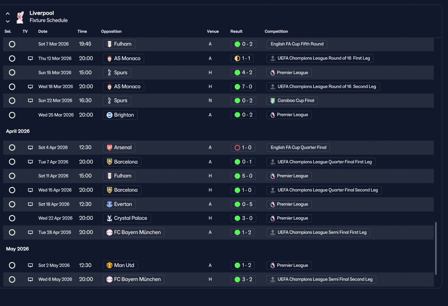This screenshot has width=448, height=306.
Task: Click the Liverpool club crest icon
Action: pos(20,17)
